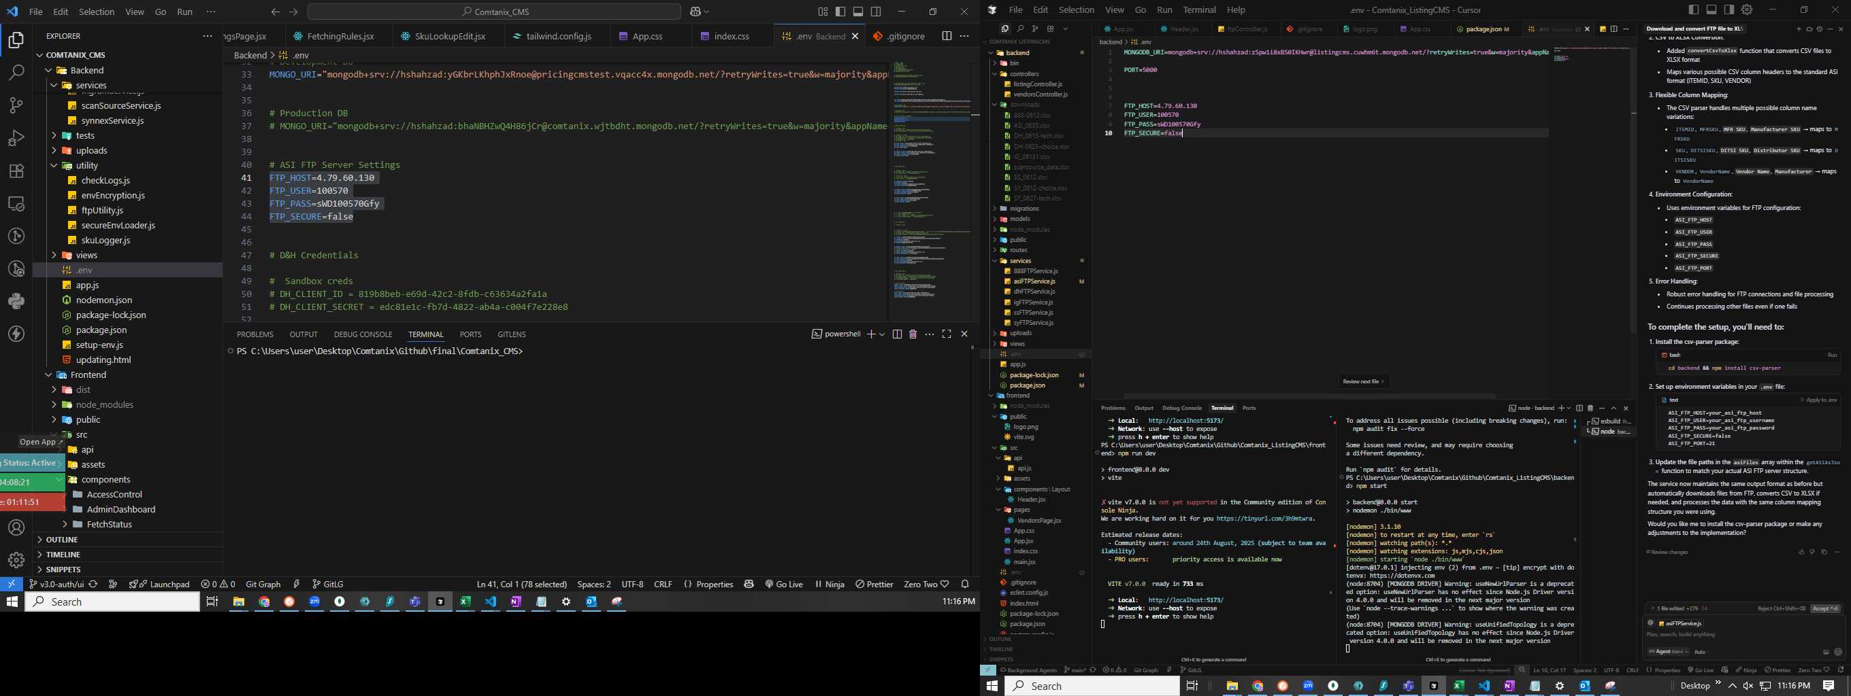Maximize the VS Code terminal panel
1851x696 pixels.
click(947, 334)
